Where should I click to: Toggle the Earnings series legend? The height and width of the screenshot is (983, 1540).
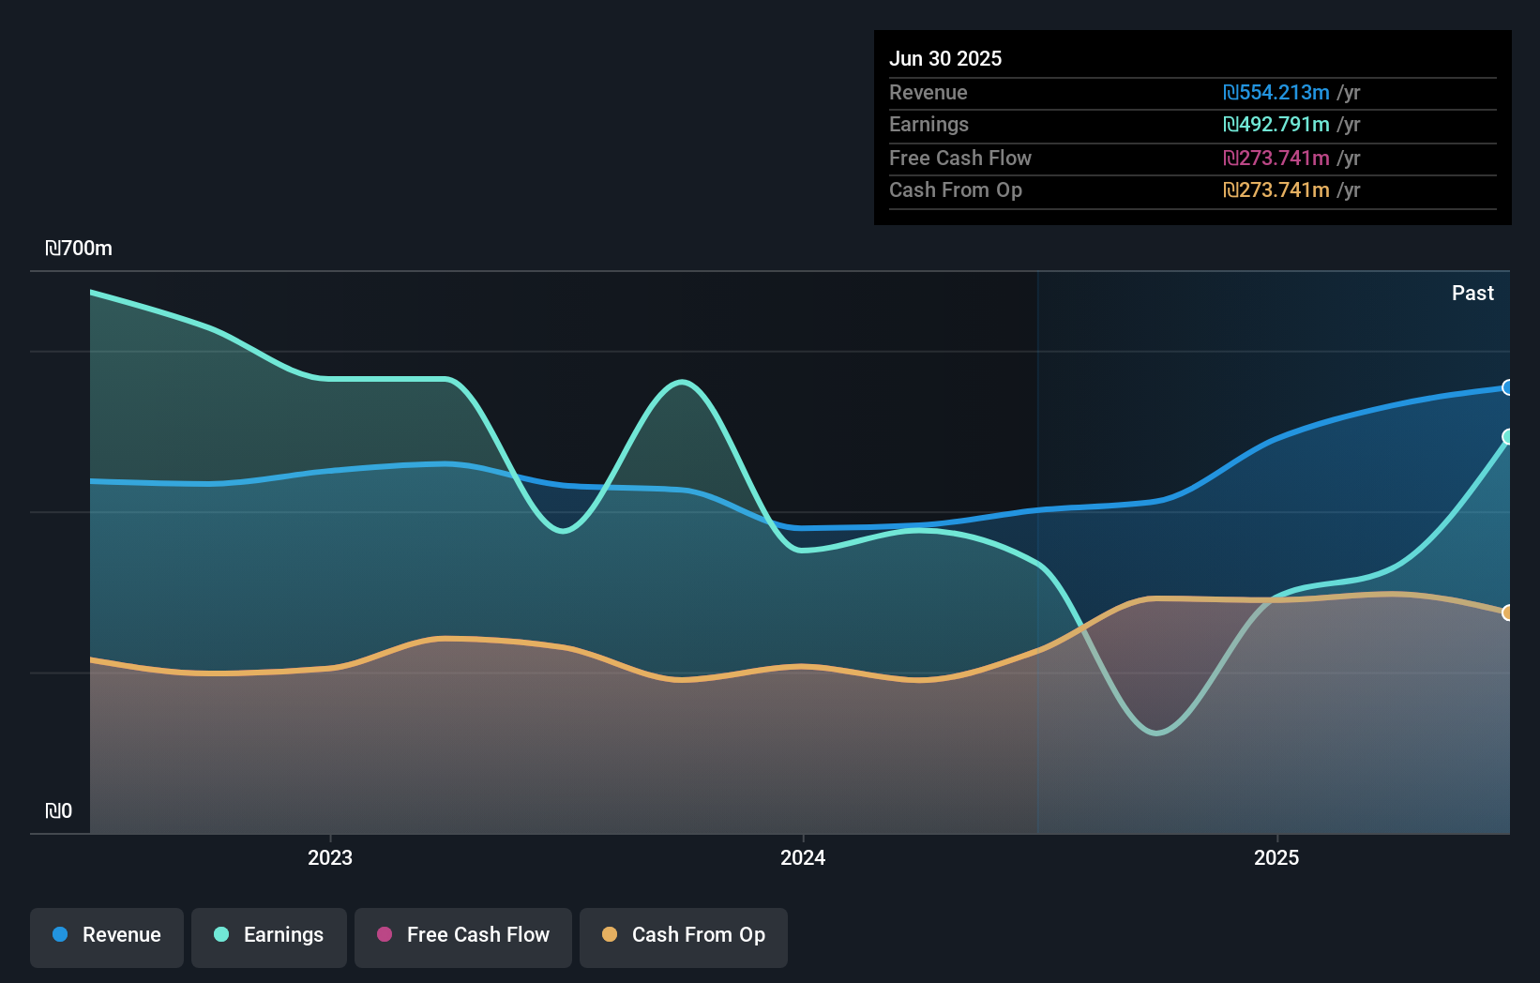pyautogui.click(x=269, y=937)
